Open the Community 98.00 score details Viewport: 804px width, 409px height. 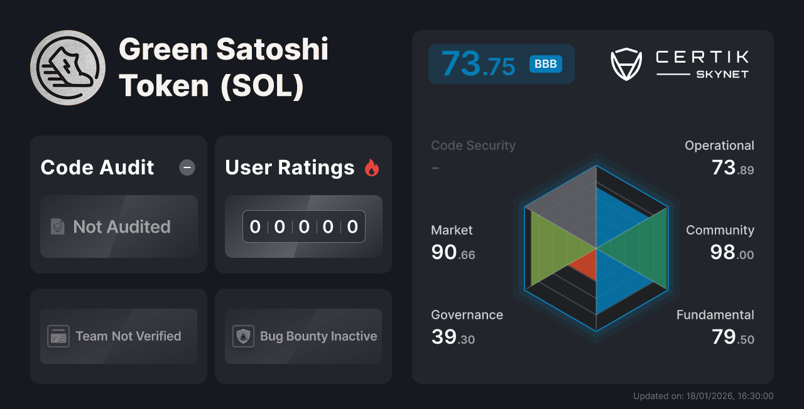(720, 242)
